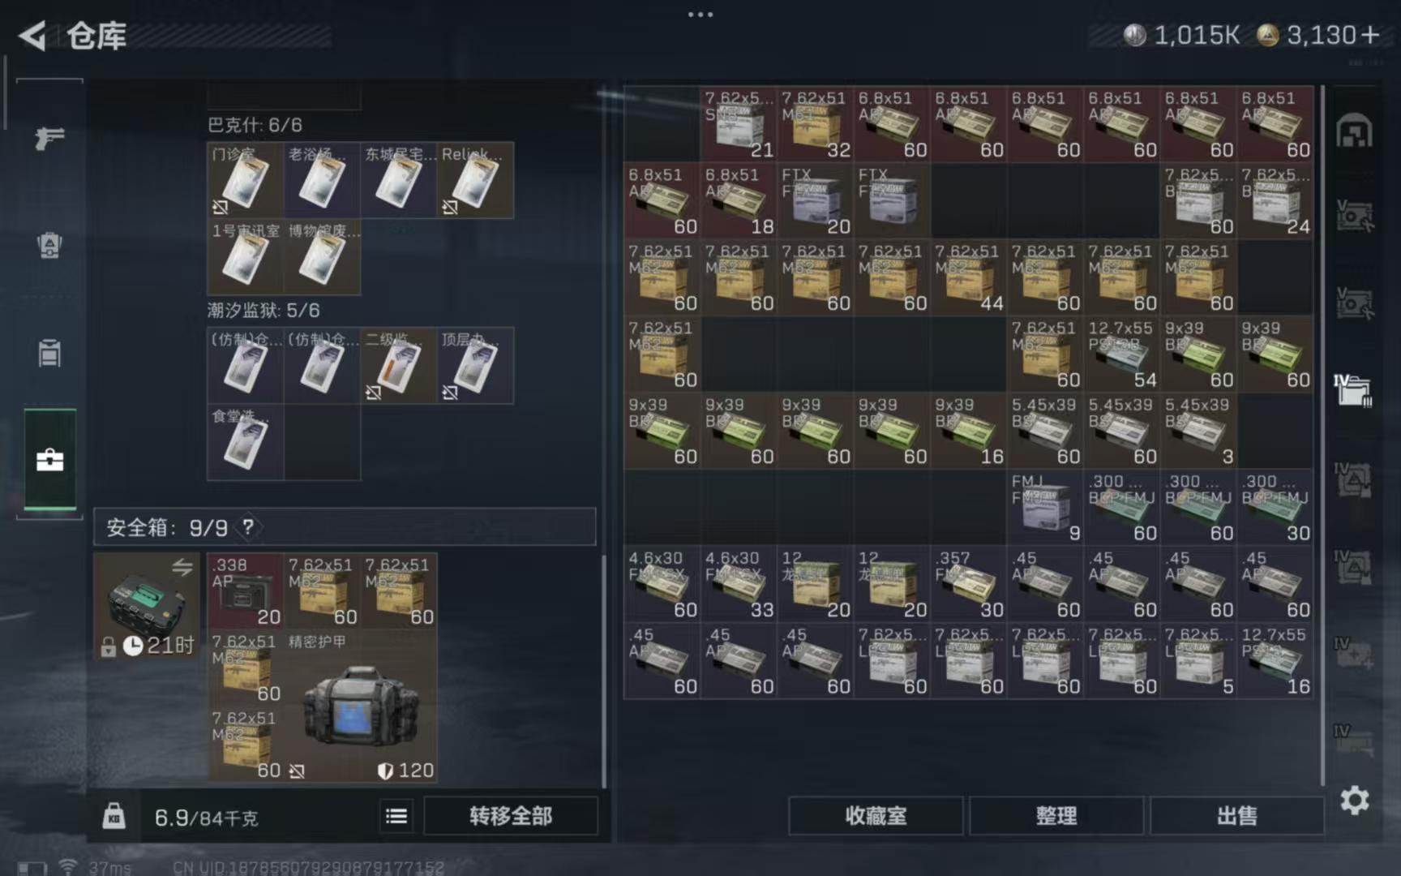Select the 1号审讯室 key card
The width and height of the screenshot is (1401, 876).
(245, 256)
